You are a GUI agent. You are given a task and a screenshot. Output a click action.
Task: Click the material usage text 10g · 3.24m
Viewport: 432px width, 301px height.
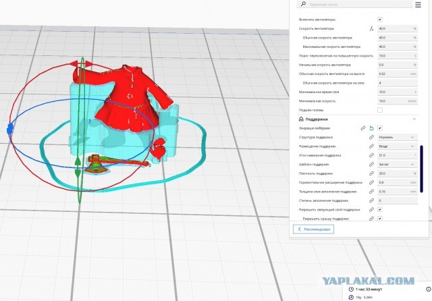pos(364,298)
